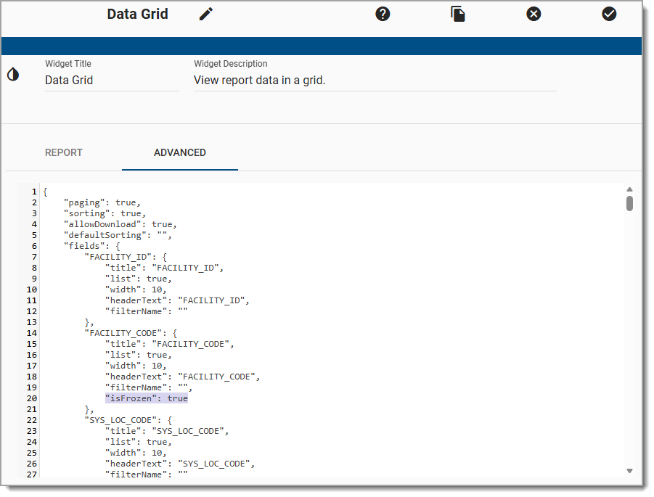Open help via the question mark icon
This screenshot has height=497, width=654.
[383, 14]
